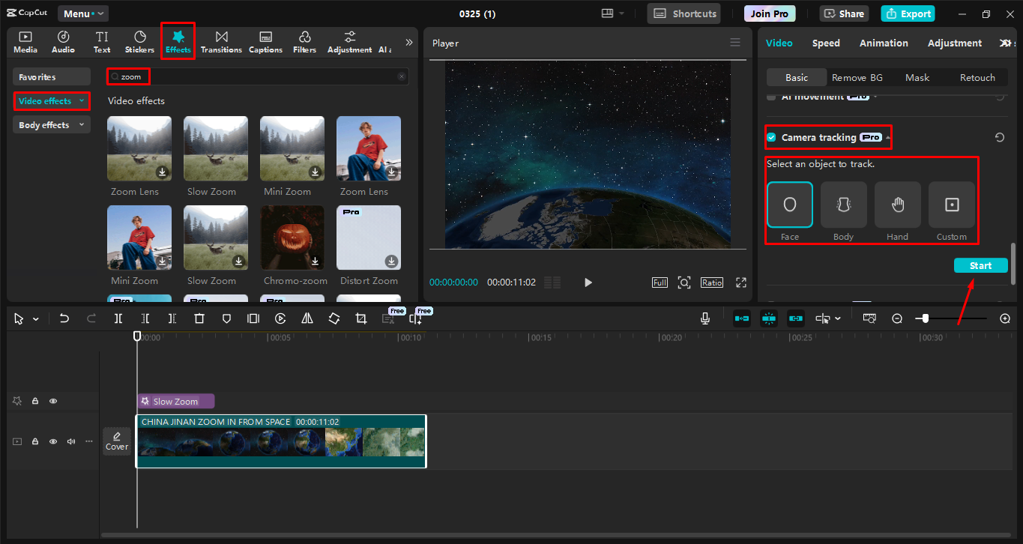The height and width of the screenshot is (544, 1023).
Task: Mute the main video track audio
Action: point(71,441)
